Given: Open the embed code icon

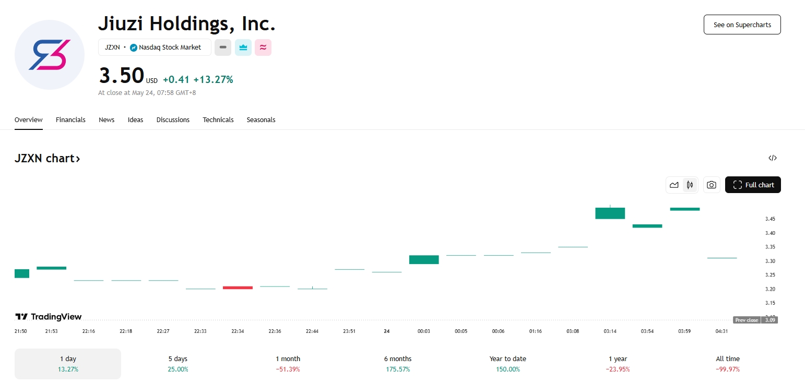Looking at the screenshot, I should tap(773, 158).
